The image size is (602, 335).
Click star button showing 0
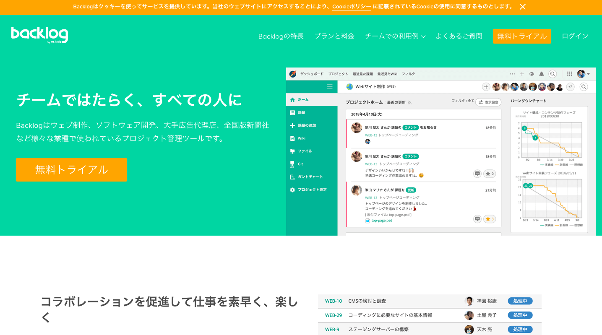tap(490, 174)
